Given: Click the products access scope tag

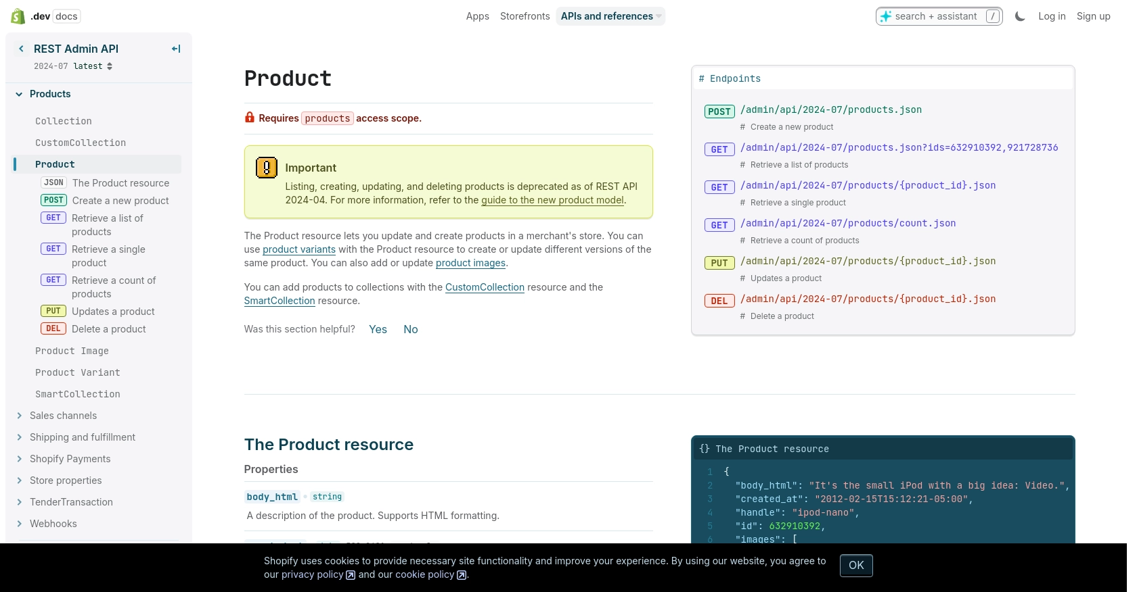Looking at the screenshot, I should 328,118.
